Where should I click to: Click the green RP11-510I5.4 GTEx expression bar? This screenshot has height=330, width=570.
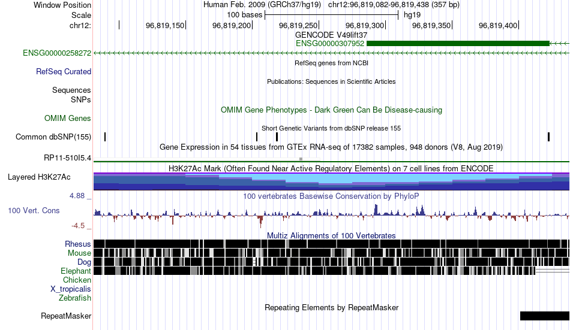point(332,162)
